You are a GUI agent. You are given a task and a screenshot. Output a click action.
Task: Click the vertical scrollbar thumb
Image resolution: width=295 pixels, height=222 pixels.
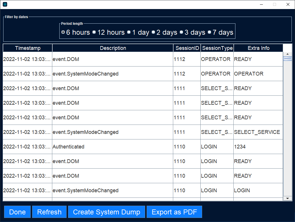pos(288,59)
